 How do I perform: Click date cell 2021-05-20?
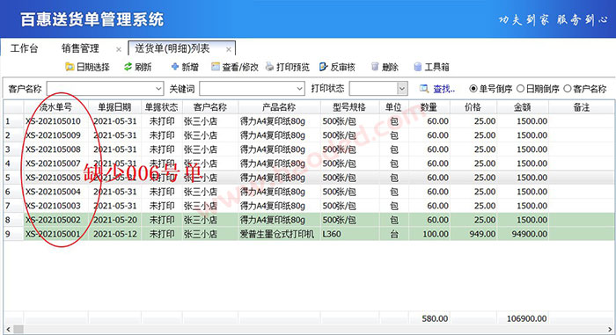point(114,221)
